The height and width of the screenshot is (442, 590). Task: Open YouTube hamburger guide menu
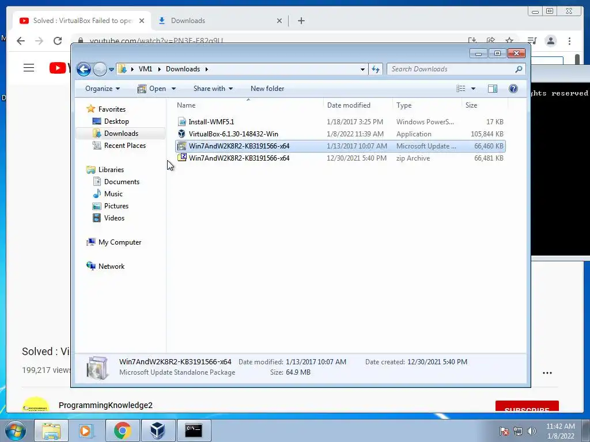pyautogui.click(x=29, y=68)
